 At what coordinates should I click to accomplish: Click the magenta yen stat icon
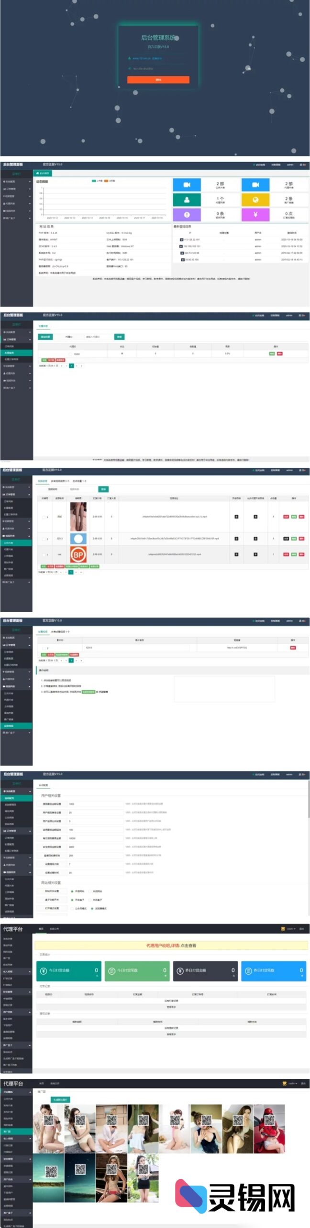coord(255,214)
